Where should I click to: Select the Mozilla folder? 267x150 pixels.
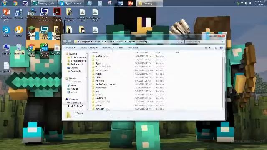[x=97, y=74]
